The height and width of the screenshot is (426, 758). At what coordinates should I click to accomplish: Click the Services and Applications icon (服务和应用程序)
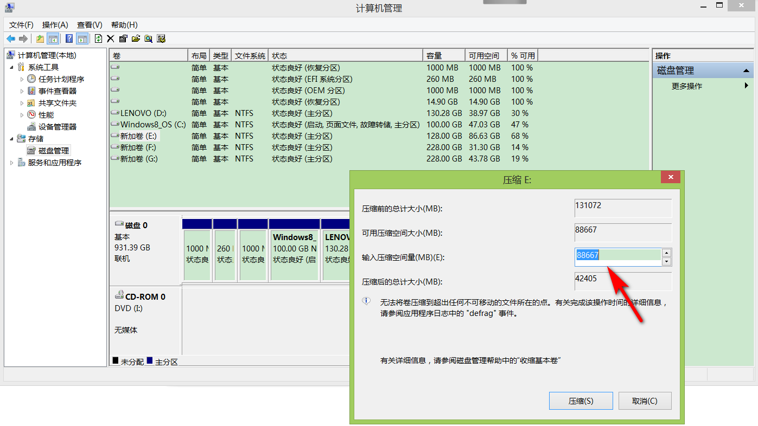click(22, 163)
